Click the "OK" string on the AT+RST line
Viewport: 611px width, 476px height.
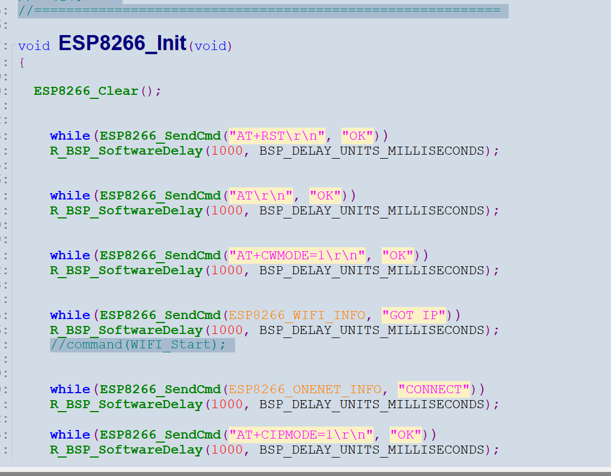358,136
